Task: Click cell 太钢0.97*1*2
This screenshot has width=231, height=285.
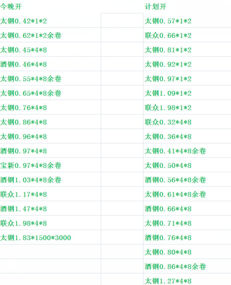Action: click(x=187, y=78)
